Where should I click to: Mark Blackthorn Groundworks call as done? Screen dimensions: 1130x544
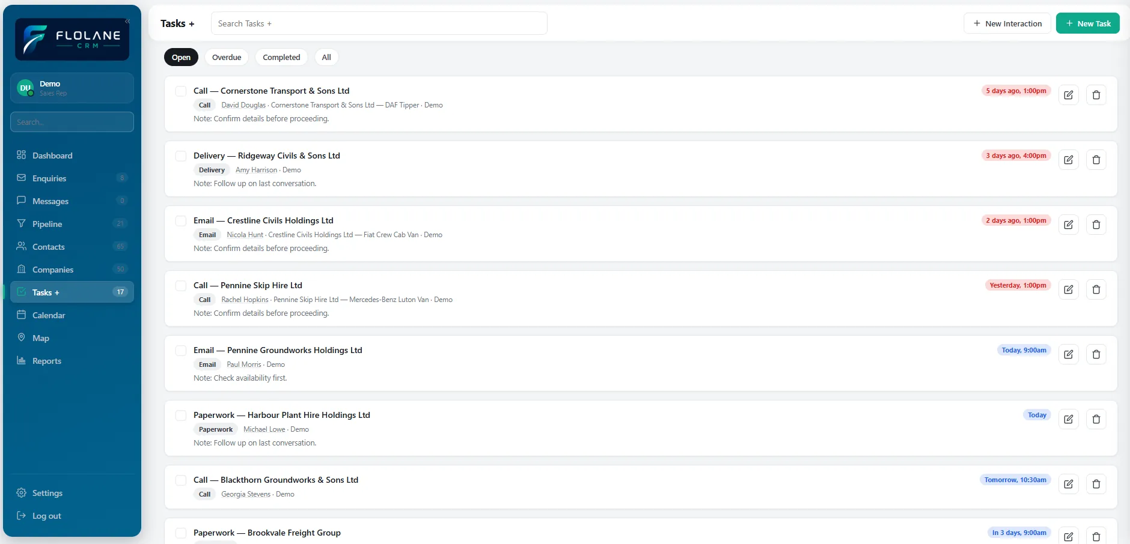coord(181,480)
